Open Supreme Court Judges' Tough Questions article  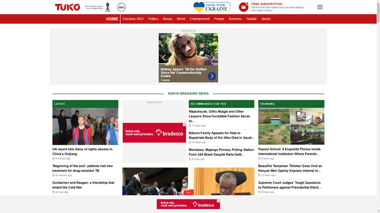tap(290, 185)
